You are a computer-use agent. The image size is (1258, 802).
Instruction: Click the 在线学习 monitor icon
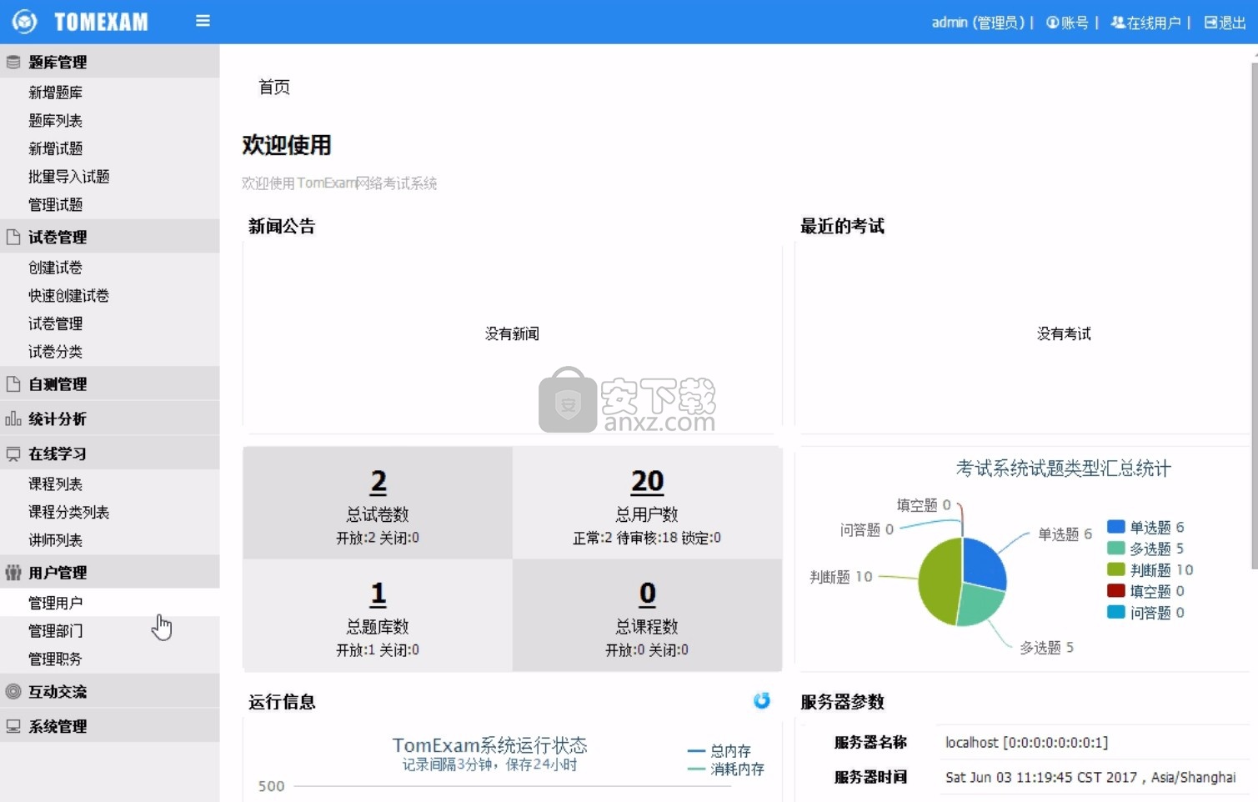click(13, 454)
